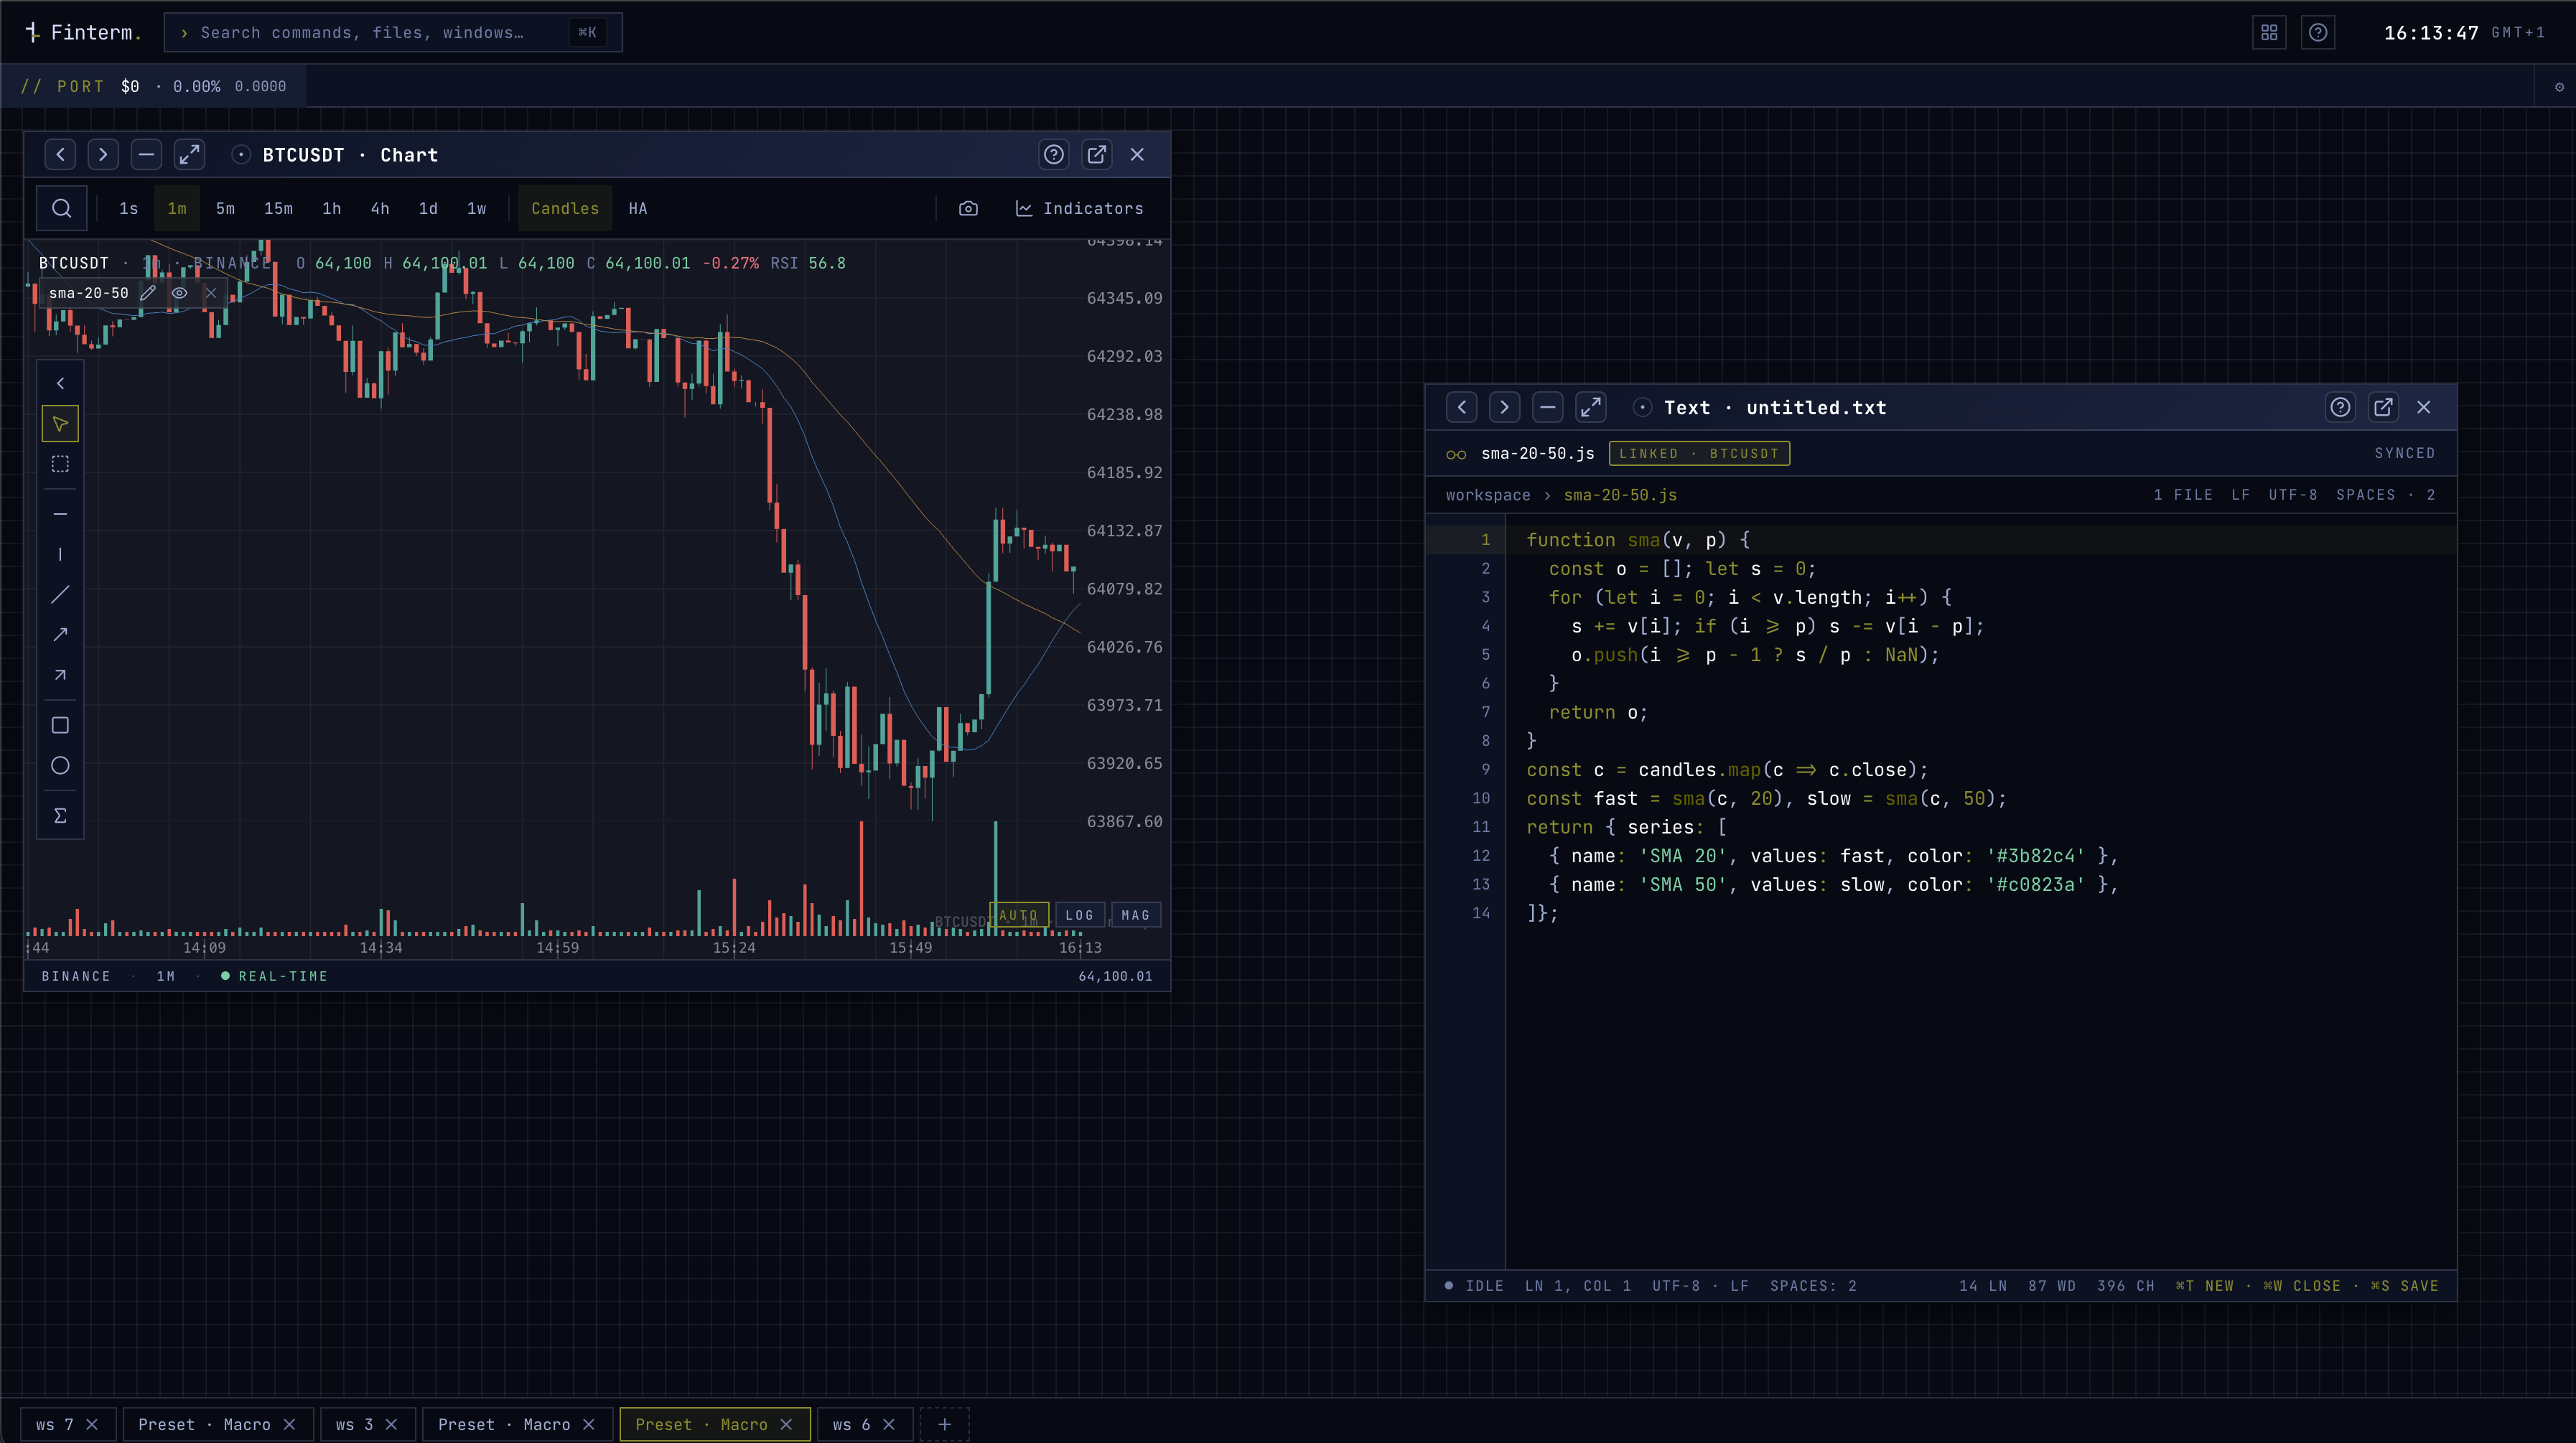Viewport: 2576px width, 1443px height.
Task: Select the dashed rectangle selection tool
Action: [x=60, y=464]
